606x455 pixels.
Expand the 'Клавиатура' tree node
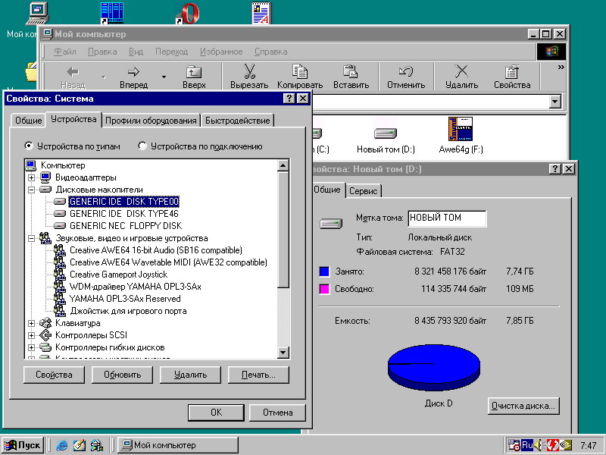coord(32,323)
